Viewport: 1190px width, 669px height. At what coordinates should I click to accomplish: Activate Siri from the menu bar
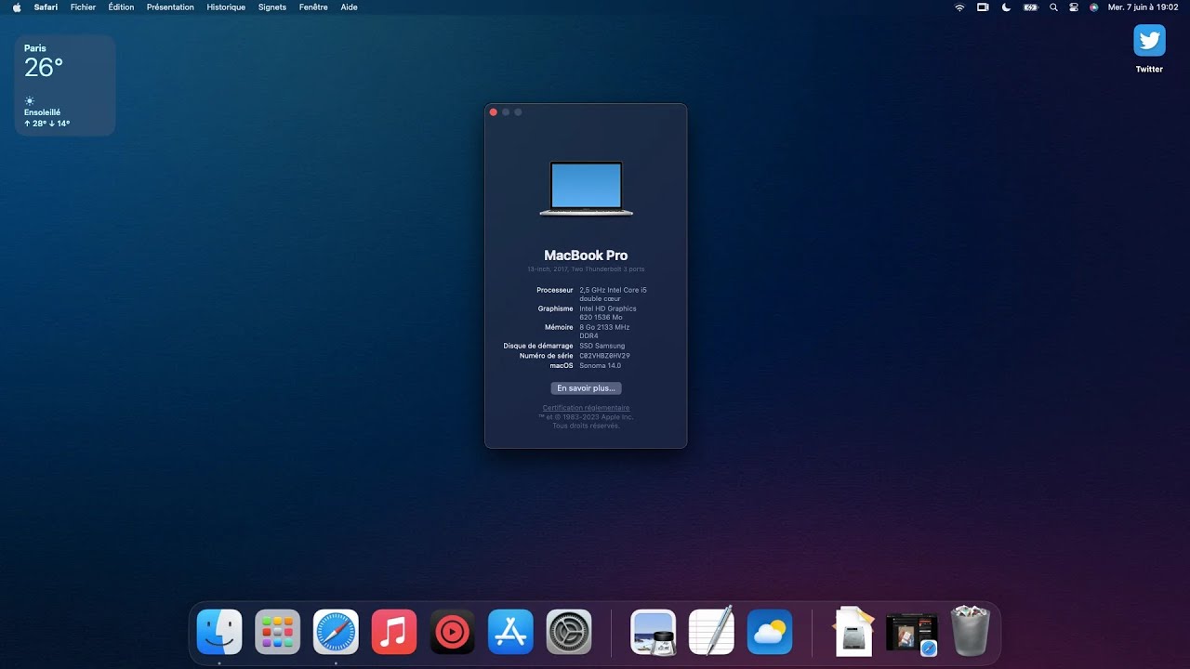pyautogui.click(x=1094, y=7)
